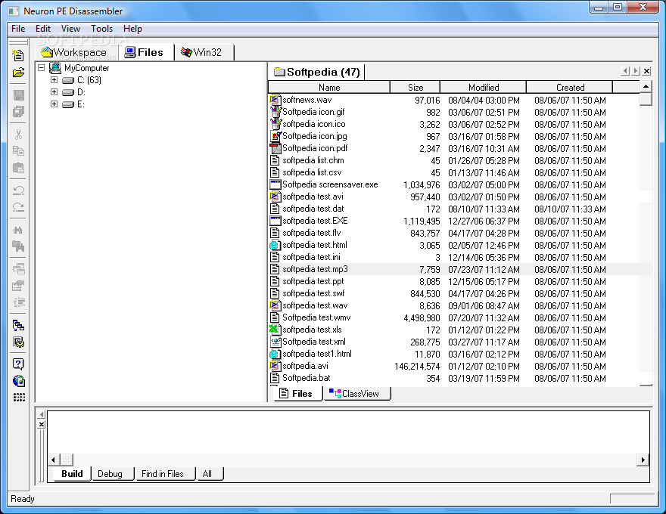Screen dimensions: 666x514
Task: Collapse the MyComputer tree node
Action: 41,67
